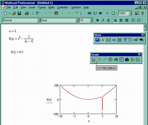Open the Help menu

coord(86,7)
